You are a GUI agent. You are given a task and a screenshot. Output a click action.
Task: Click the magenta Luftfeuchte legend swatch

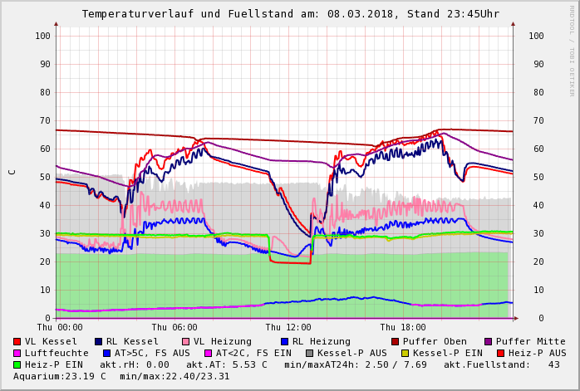[17, 353]
